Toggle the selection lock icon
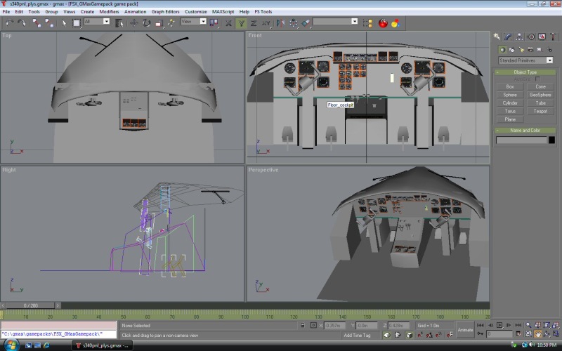 303,325
